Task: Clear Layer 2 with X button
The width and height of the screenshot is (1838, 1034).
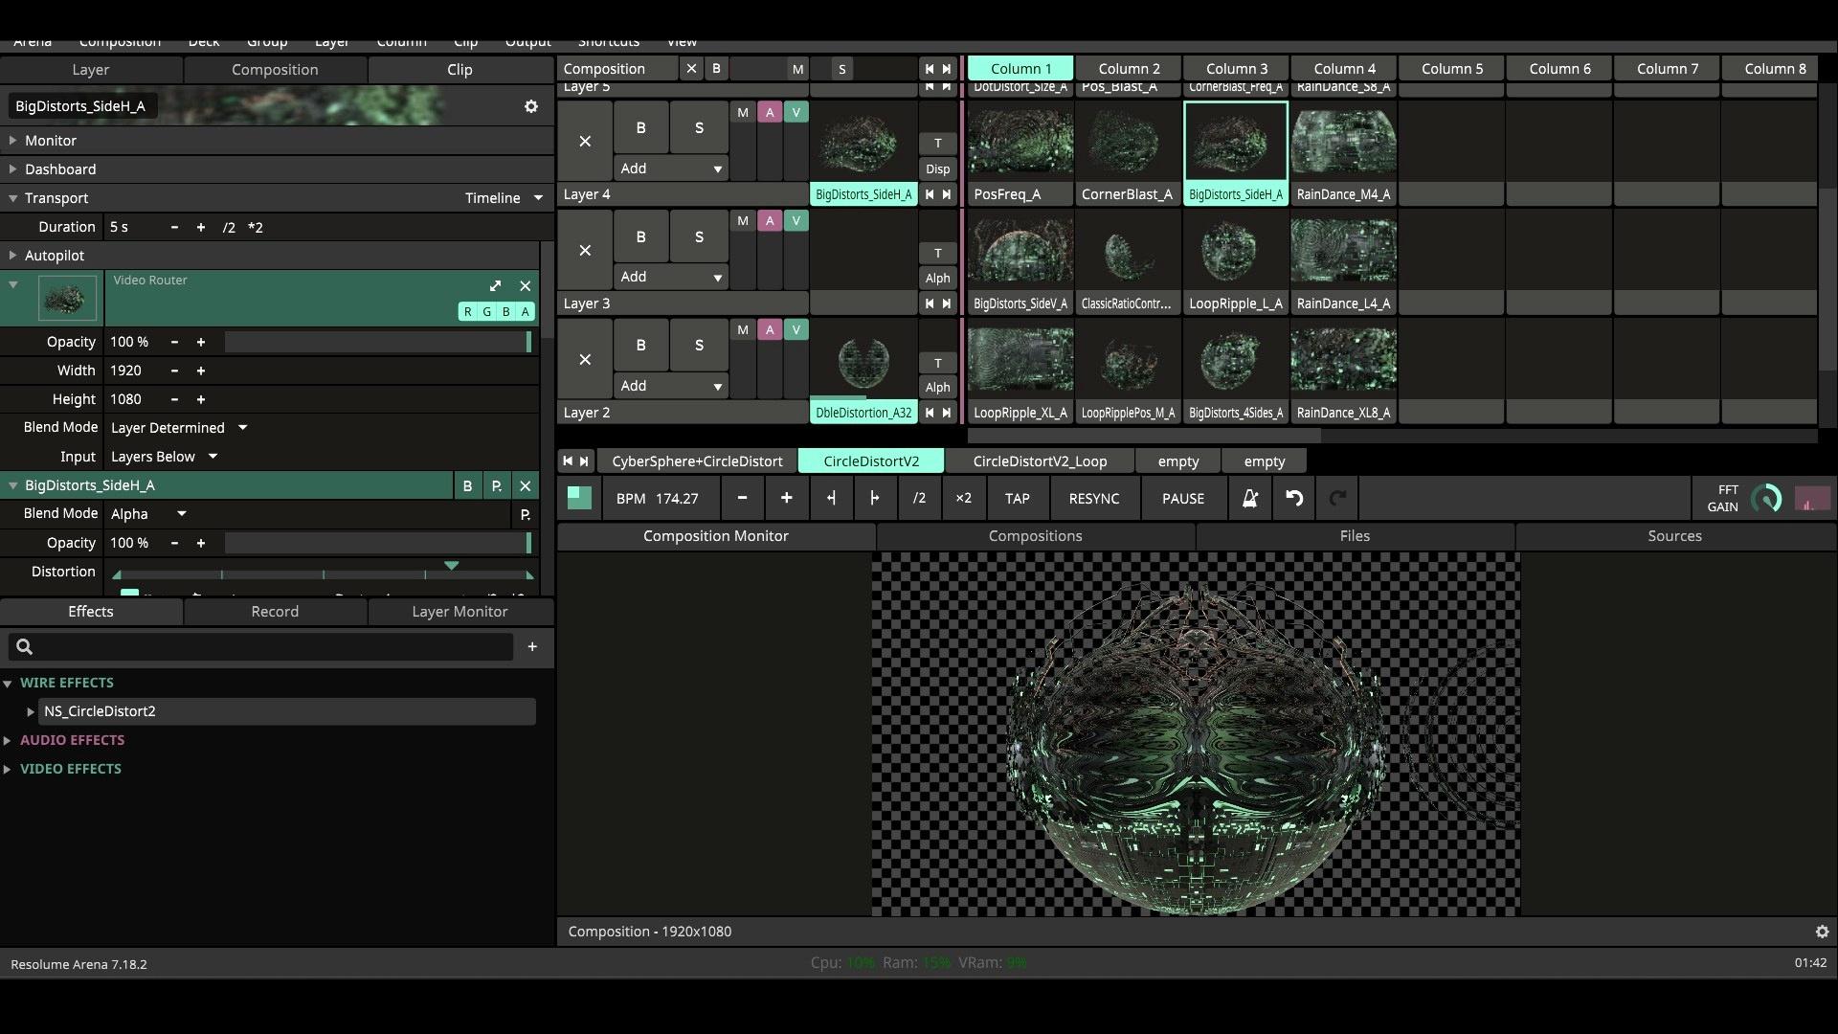Action: tap(585, 360)
